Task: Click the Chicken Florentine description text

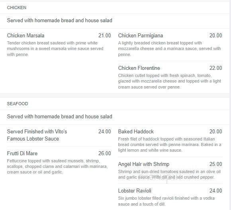Action: pyautogui.click(x=170, y=81)
